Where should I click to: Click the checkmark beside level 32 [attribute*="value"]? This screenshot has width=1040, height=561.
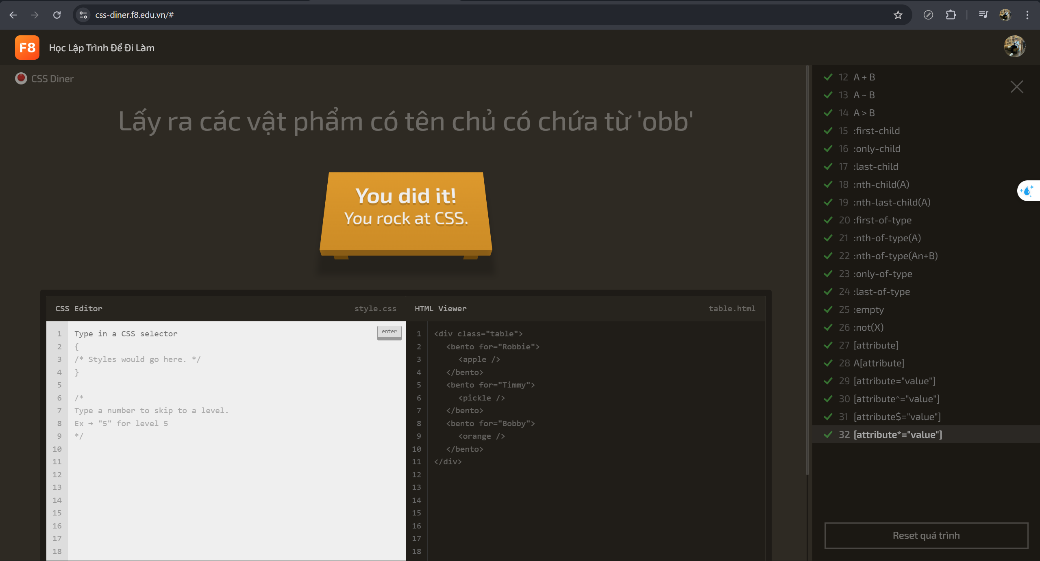(x=829, y=434)
